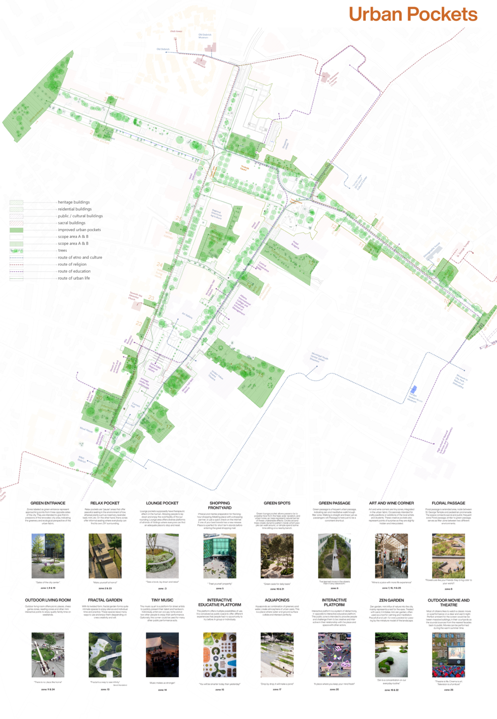Click the Aquaponds heading

pos(277,600)
